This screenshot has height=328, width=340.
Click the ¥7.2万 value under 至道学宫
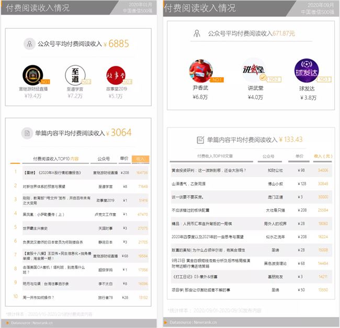click(75, 96)
